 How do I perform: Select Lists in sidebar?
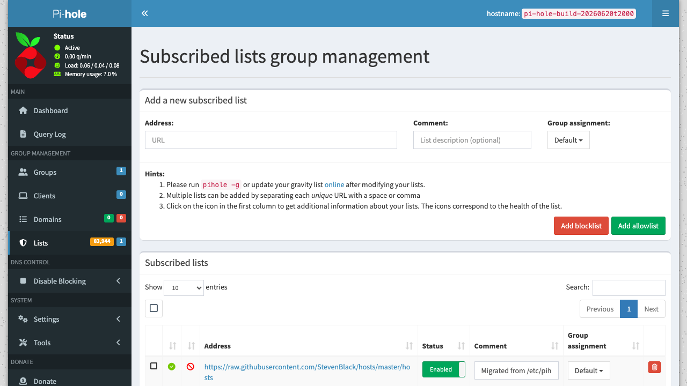coord(70,243)
